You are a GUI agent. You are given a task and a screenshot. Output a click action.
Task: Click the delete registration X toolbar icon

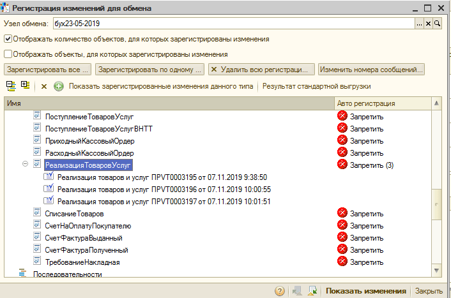(44, 86)
